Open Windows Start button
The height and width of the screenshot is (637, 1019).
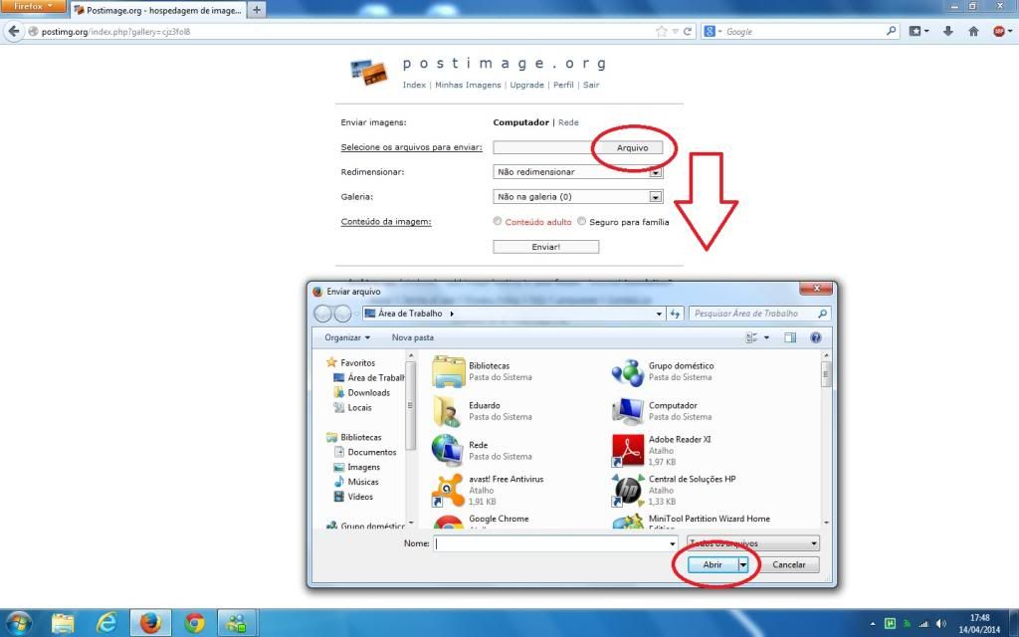[x=18, y=623]
